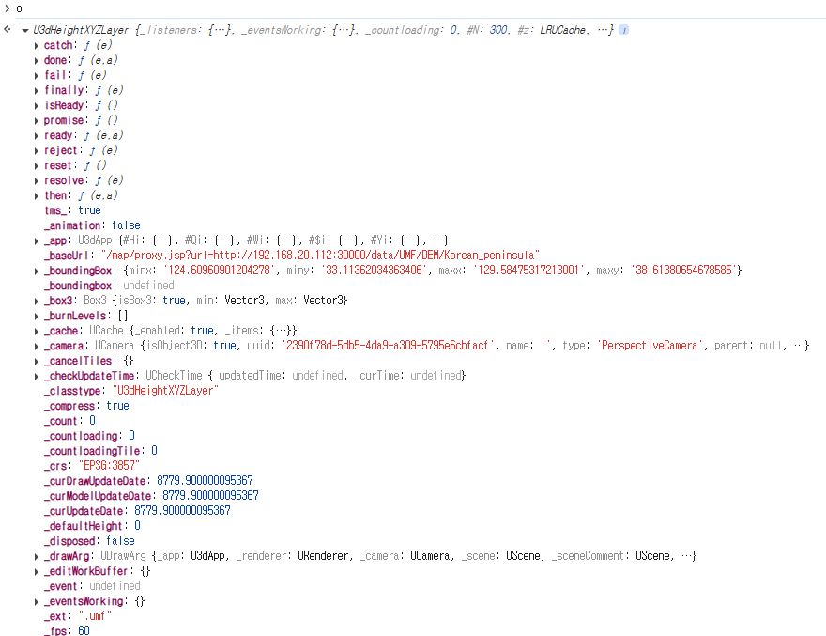Expand the _drawArg UDrawArg object
The height and width of the screenshot is (636, 826).
[x=37, y=556]
